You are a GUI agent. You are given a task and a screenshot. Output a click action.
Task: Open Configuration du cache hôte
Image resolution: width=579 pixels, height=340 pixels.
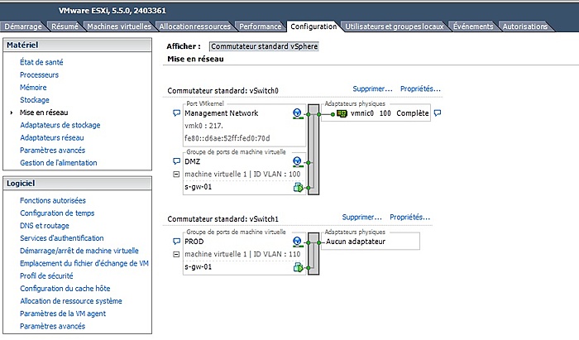click(x=65, y=289)
